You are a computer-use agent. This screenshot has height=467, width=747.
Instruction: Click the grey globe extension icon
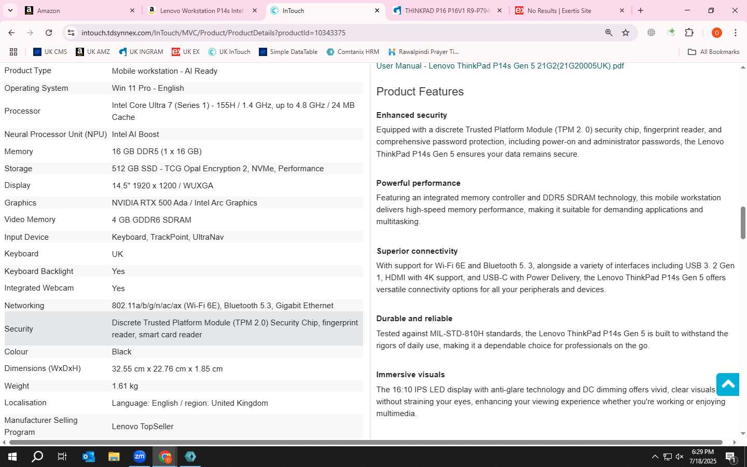pos(651,33)
